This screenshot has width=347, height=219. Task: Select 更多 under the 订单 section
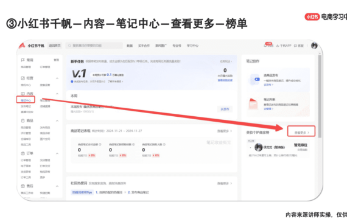tap(43, 178)
